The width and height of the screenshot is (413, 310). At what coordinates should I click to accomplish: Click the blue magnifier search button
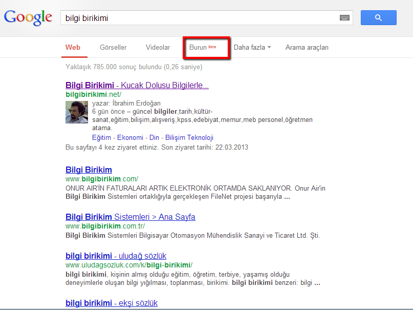click(379, 17)
